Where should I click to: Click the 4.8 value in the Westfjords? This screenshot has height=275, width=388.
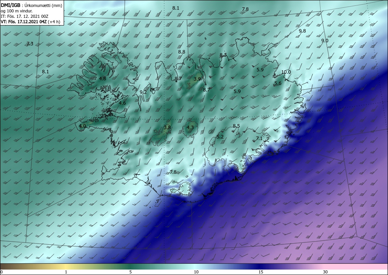[102, 79]
